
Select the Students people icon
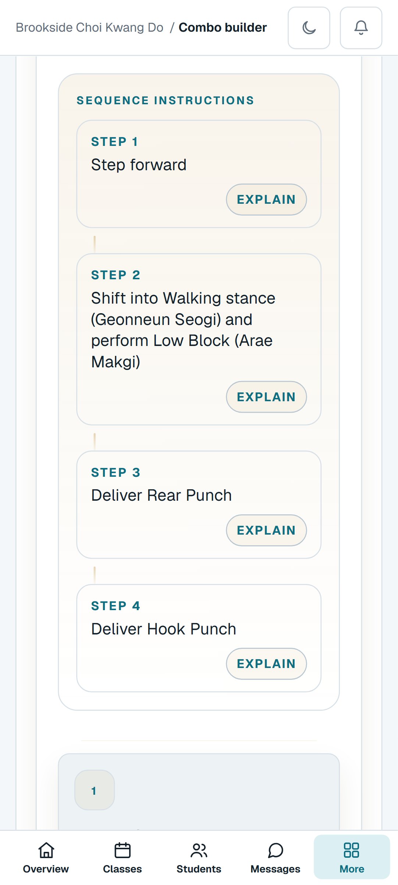199,850
